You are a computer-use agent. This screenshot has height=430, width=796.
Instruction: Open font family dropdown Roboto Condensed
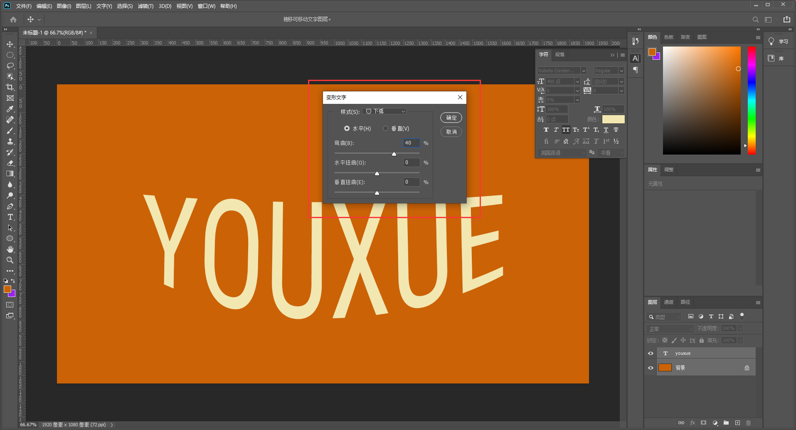click(x=562, y=71)
